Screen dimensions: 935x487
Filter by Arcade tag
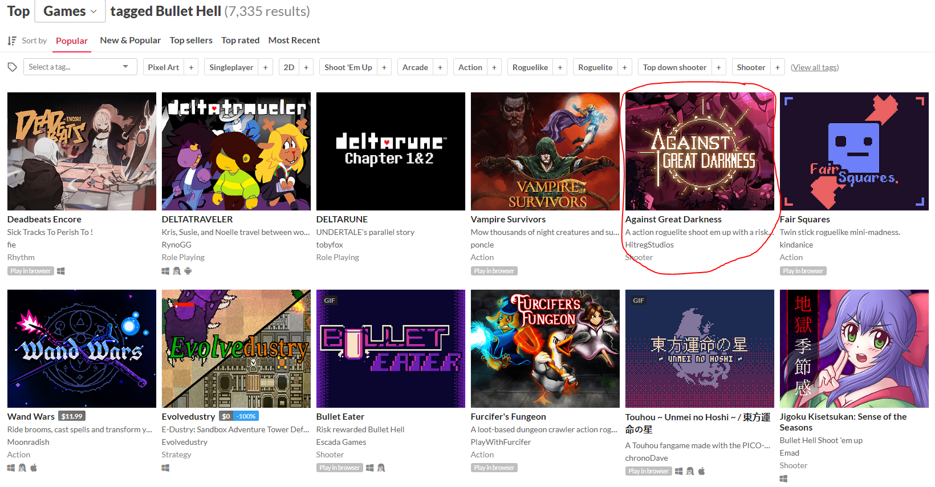click(x=415, y=67)
